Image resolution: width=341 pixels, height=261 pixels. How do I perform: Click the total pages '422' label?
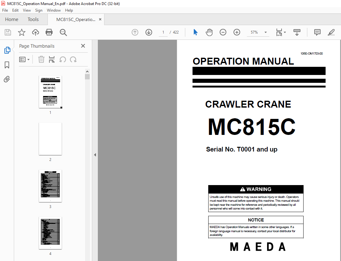(176, 32)
